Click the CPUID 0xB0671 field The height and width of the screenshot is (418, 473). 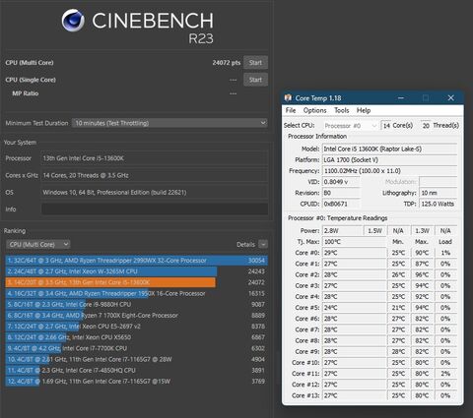tap(341, 204)
